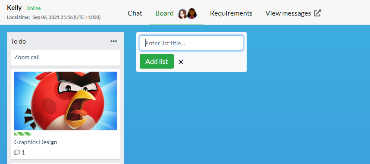Image resolution: width=370 pixels, height=164 pixels.
Task: Select the dark-skinned woman avatar on Board tab
Action: [192, 13]
